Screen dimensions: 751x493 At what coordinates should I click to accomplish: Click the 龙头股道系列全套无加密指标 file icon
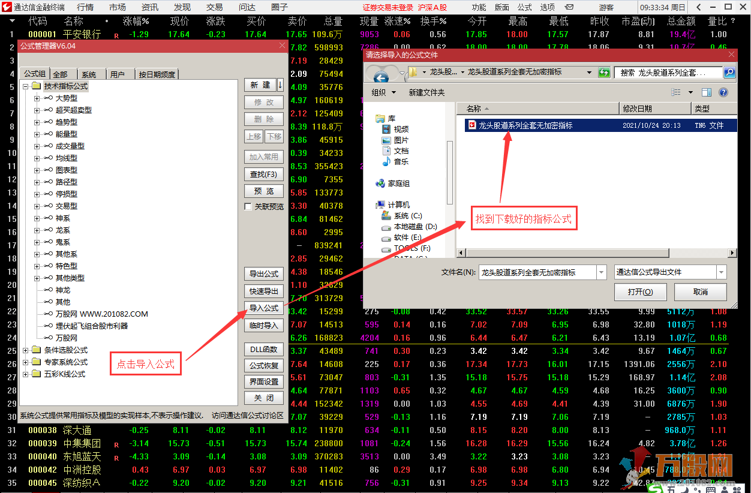pos(471,125)
